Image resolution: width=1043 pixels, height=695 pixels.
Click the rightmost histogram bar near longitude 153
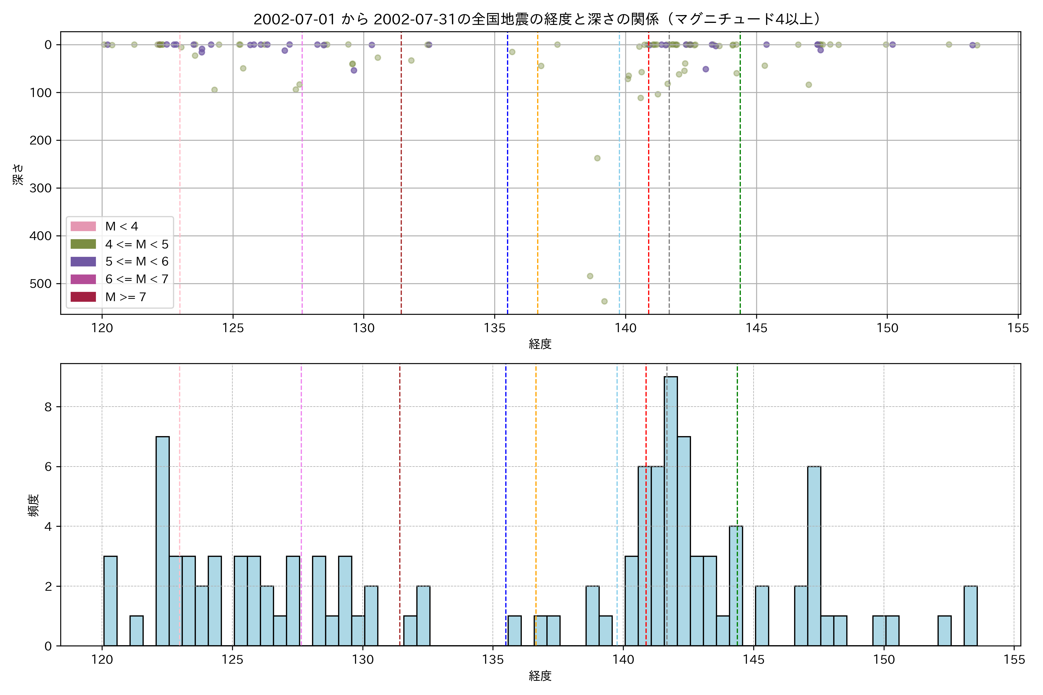[970, 616]
